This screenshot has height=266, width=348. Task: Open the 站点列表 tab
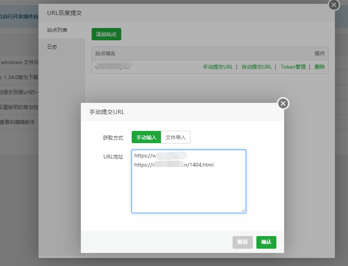62,30
